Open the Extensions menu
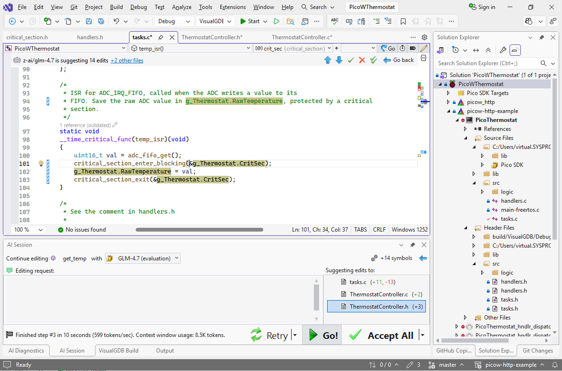562x371 pixels. [x=233, y=7]
